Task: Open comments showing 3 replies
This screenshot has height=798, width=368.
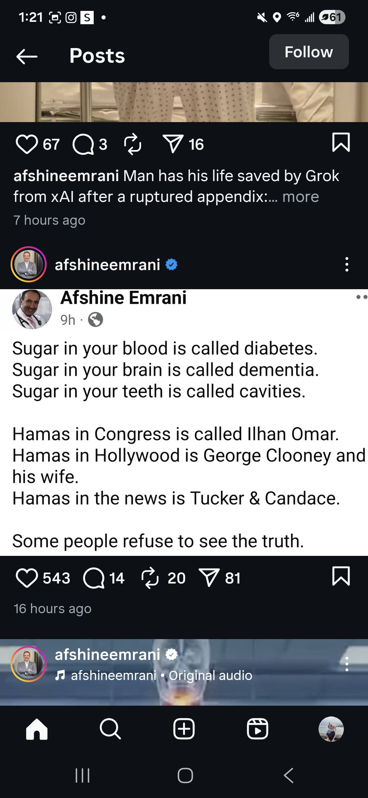Action: tap(83, 144)
